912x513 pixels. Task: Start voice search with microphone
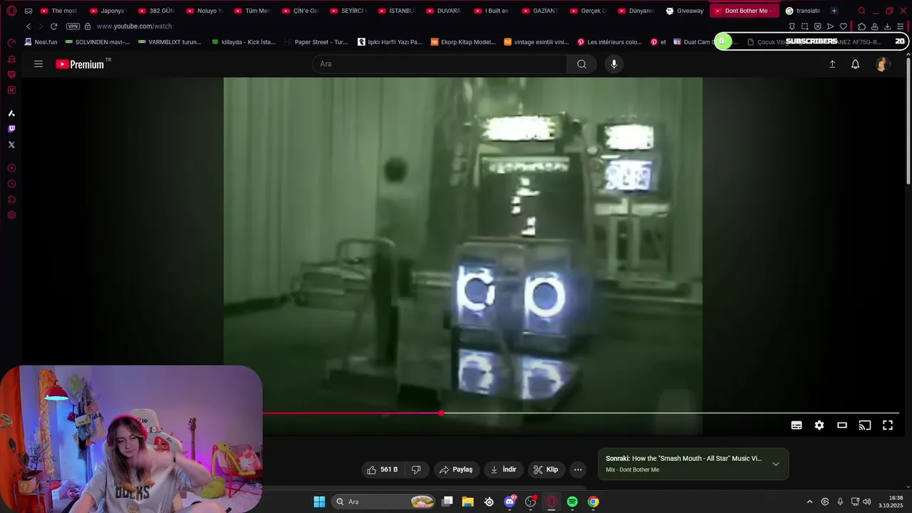(x=614, y=64)
